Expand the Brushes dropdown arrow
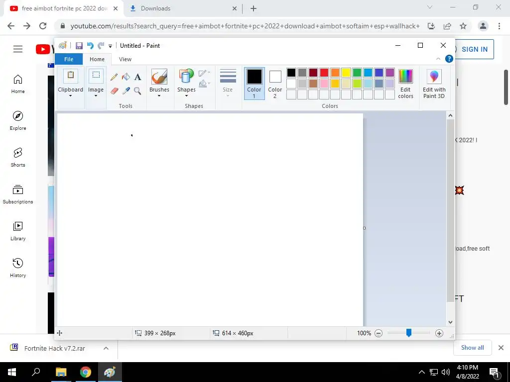Screen dimensions: 510x382 click(159, 96)
